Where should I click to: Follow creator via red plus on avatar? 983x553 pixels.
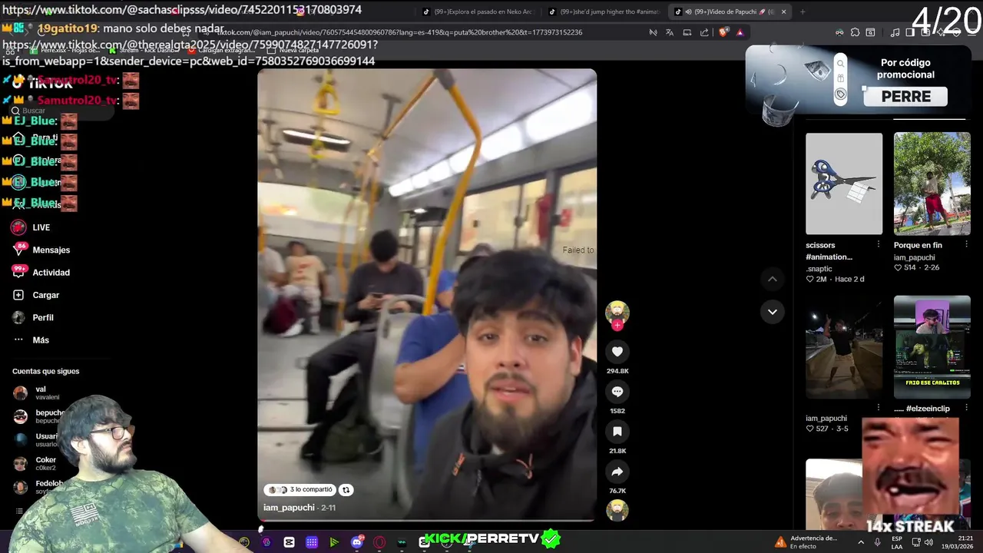[617, 325]
